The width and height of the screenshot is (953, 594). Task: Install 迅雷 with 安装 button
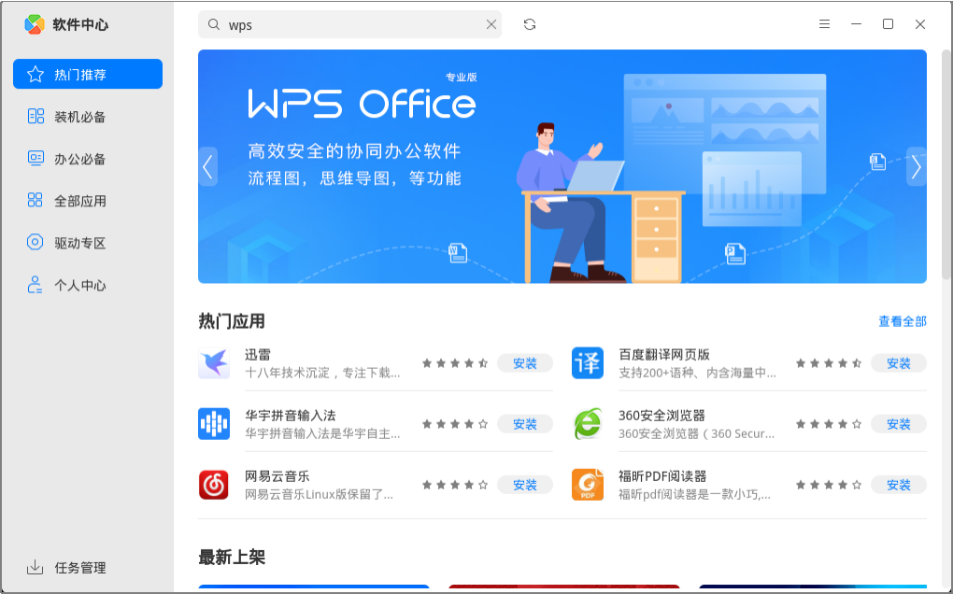(524, 363)
